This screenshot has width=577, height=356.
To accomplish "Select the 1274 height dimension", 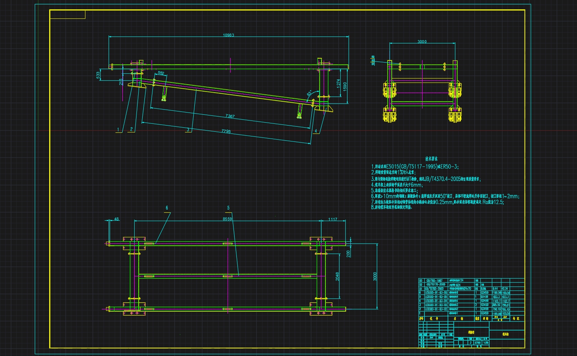I will coord(338,84).
